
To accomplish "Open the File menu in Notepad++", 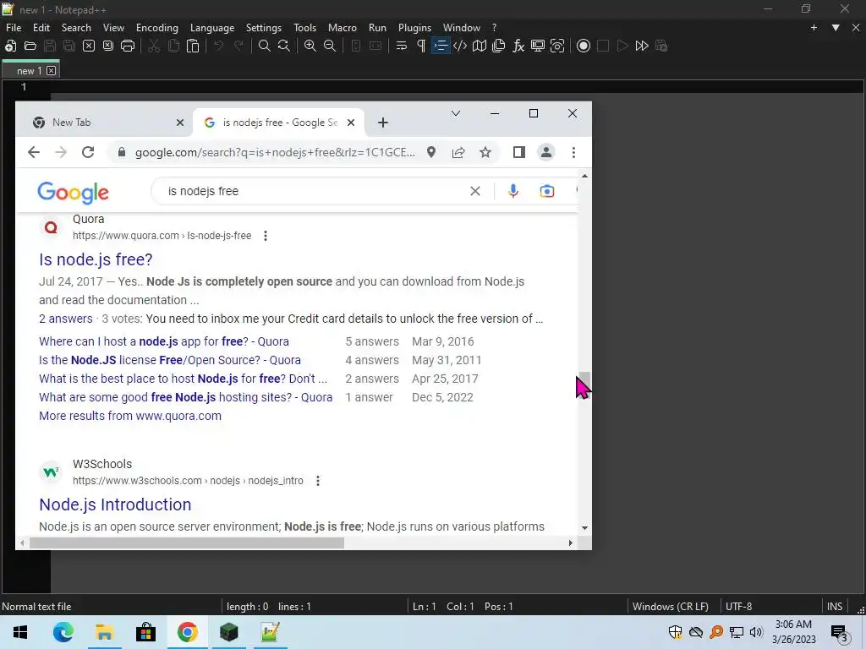I will coord(14,28).
